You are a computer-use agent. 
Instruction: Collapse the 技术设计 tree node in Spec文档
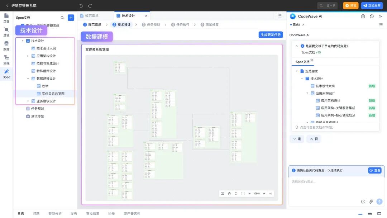pos(23,41)
